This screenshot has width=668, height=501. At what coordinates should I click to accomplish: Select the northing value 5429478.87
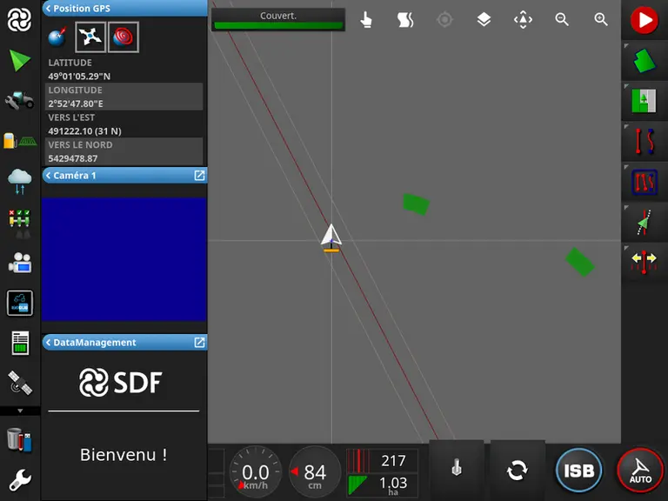click(73, 158)
